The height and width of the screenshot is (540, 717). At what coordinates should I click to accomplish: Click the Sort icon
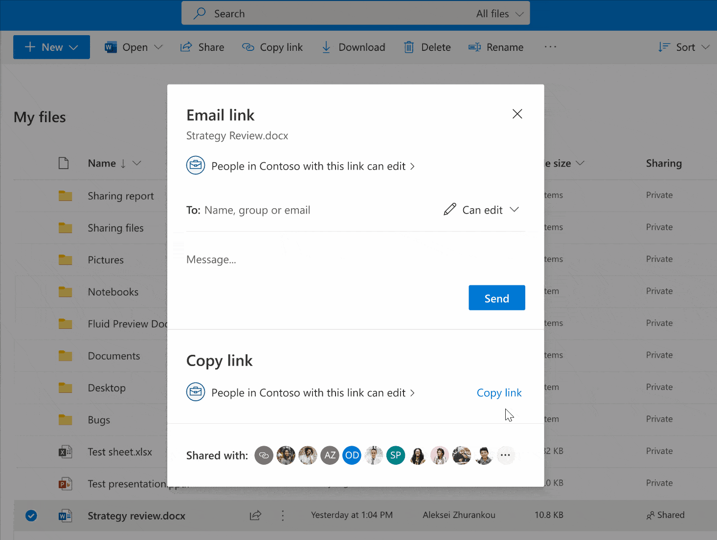pos(664,47)
